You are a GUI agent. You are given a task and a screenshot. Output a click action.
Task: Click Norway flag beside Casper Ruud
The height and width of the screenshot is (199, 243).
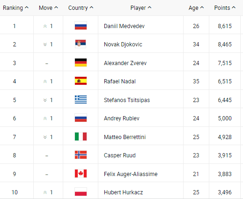[81, 155]
